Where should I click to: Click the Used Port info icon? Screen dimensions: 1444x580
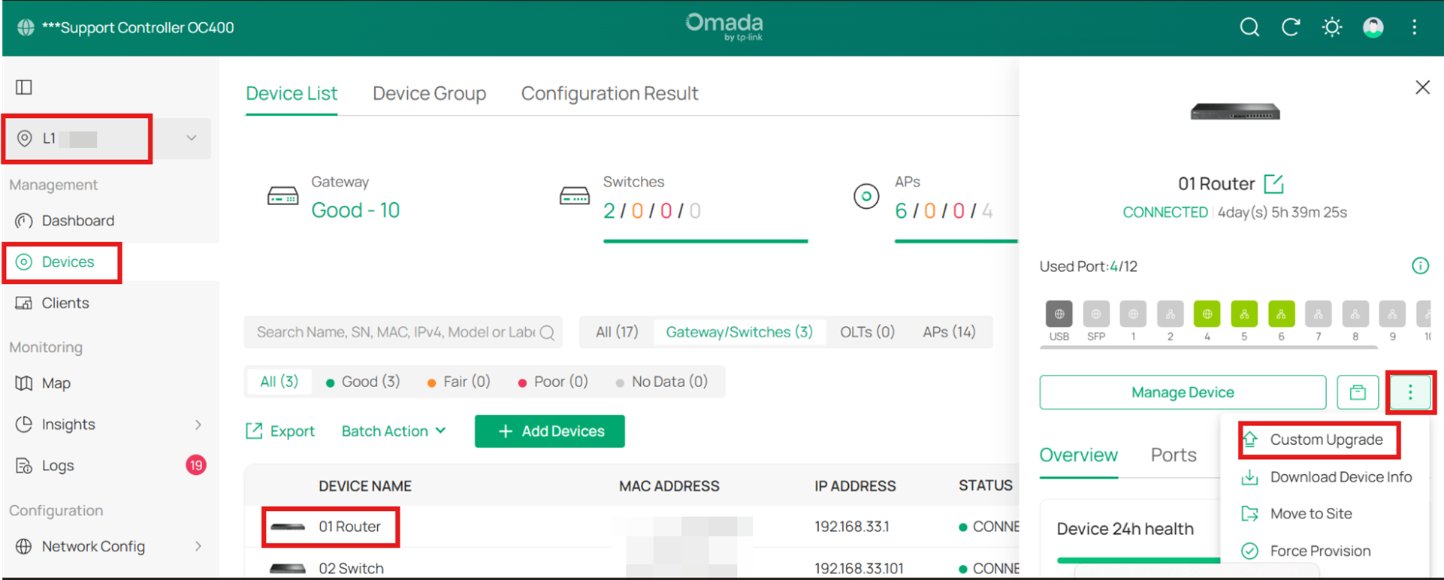pyautogui.click(x=1420, y=266)
